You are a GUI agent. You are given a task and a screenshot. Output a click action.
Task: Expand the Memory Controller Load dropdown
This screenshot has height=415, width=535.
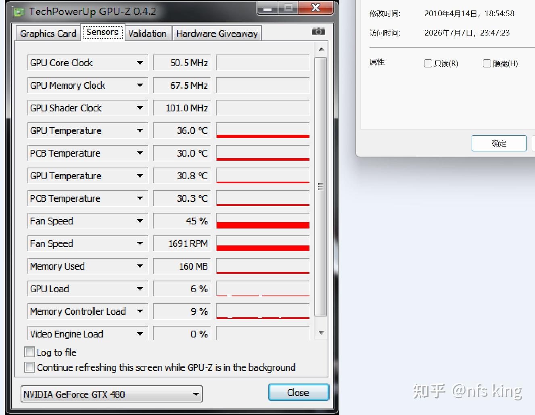(x=140, y=311)
